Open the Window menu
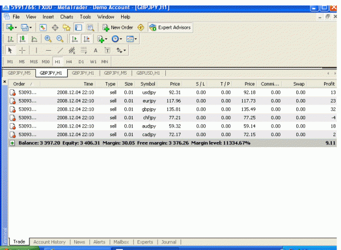The width and height of the screenshot is (341, 250). point(106,17)
